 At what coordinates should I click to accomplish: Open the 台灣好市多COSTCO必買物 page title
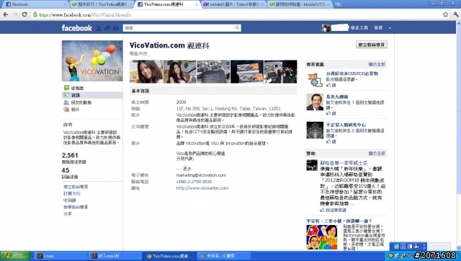tap(352, 74)
